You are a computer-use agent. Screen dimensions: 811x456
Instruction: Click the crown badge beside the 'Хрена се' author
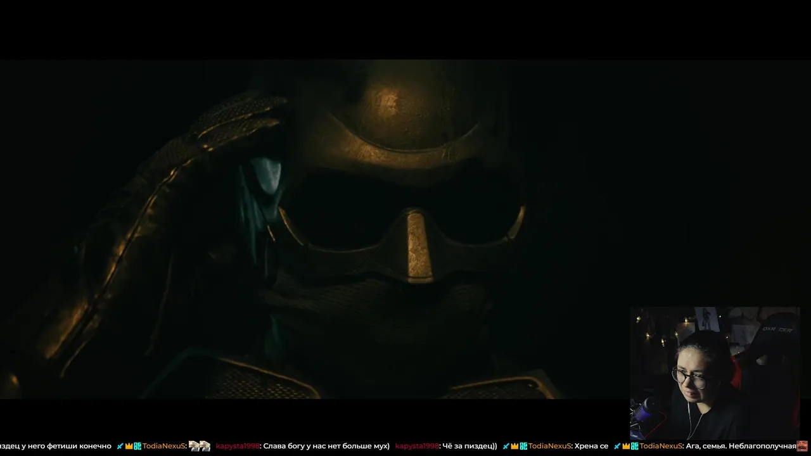pyautogui.click(x=515, y=446)
